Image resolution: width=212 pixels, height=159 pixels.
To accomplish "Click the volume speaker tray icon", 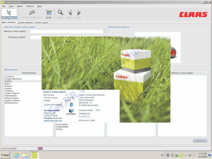I will pos(185,155).
